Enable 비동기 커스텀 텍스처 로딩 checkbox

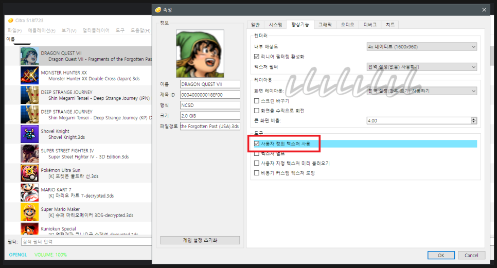pos(256,173)
